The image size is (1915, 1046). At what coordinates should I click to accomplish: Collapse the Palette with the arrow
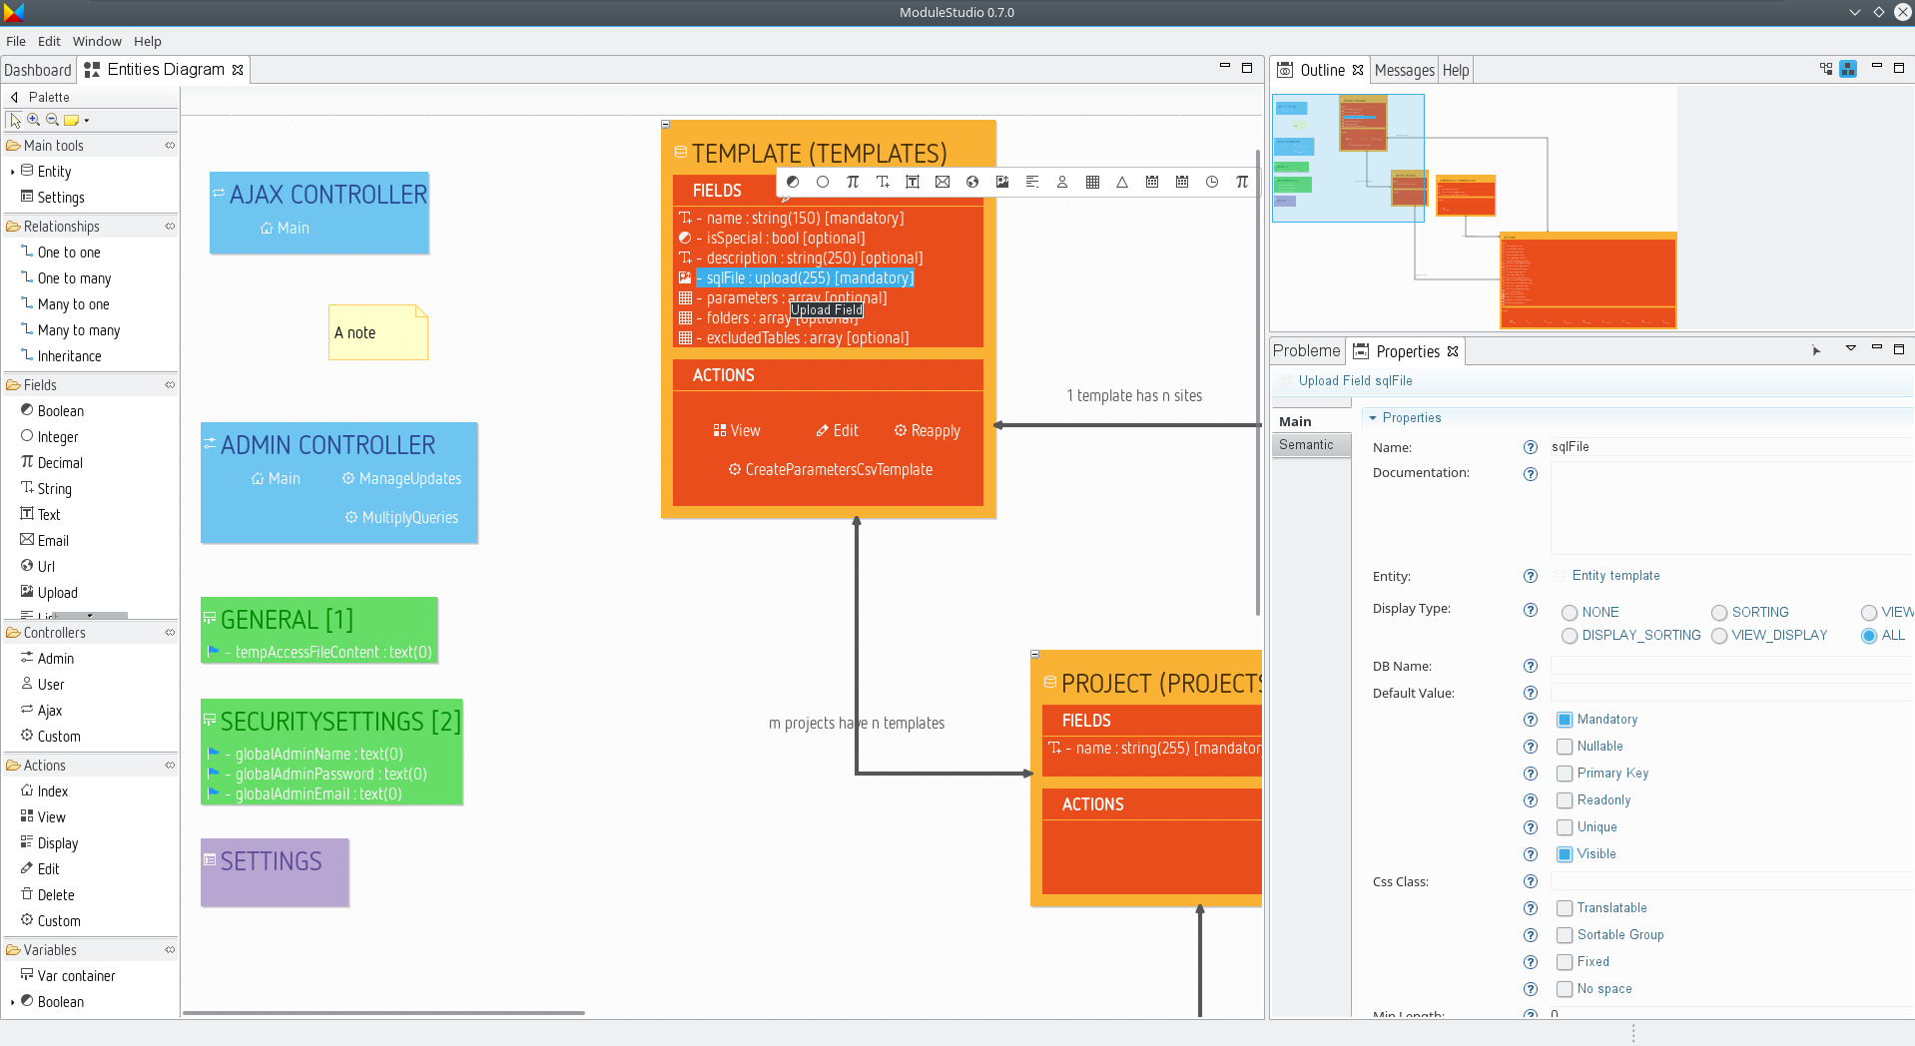tap(14, 97)
